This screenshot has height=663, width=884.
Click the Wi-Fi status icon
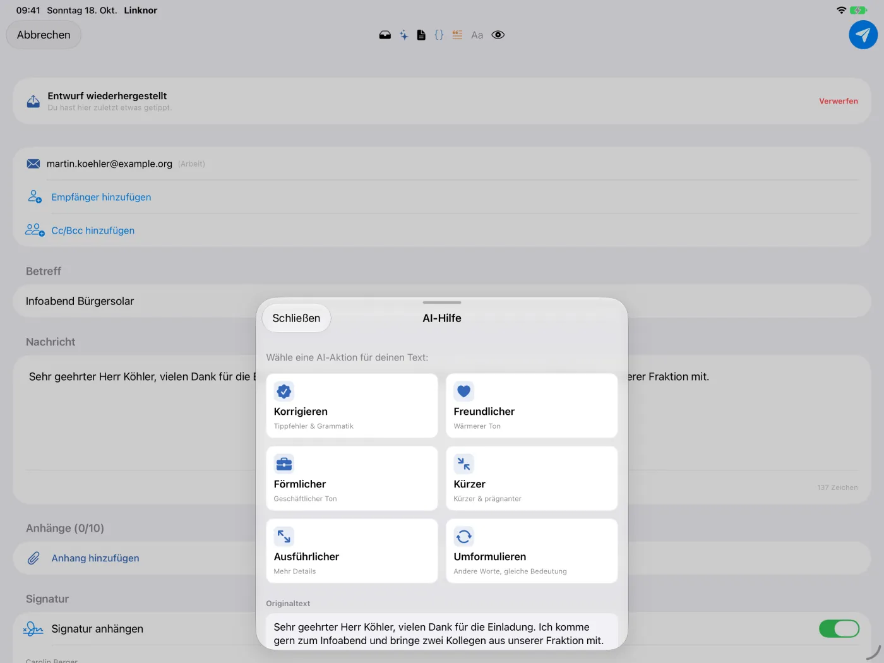pos(841,10)
